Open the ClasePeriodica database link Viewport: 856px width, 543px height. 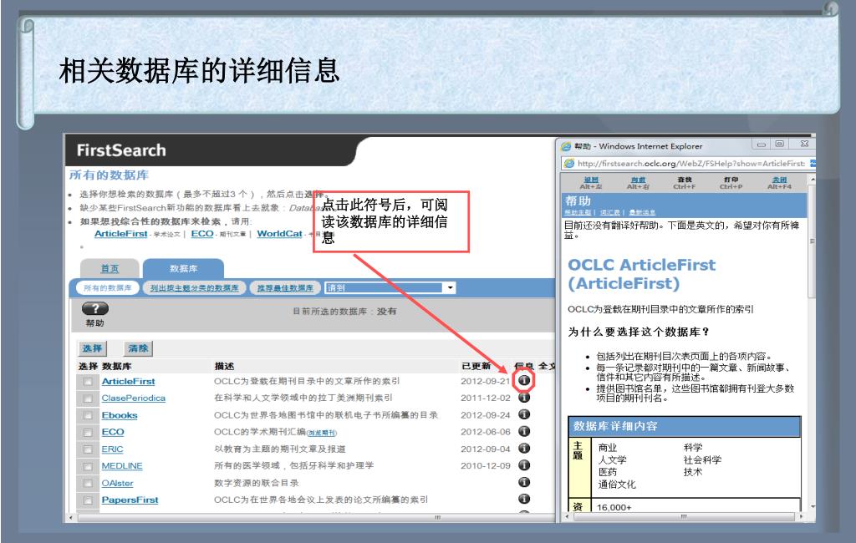coord(133,398)
